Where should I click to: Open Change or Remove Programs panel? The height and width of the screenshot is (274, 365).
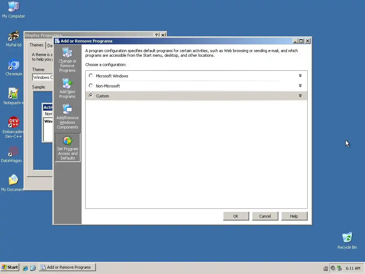tap(67, 60)
